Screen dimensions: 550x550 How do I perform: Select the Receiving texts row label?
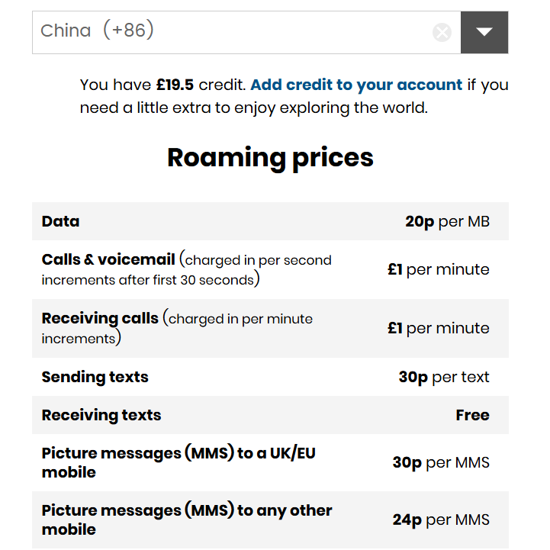(x=101, y=415)
